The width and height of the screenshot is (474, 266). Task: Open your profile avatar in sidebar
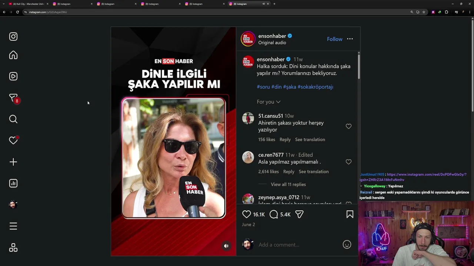pyautogui.click(x=13, y=205)
